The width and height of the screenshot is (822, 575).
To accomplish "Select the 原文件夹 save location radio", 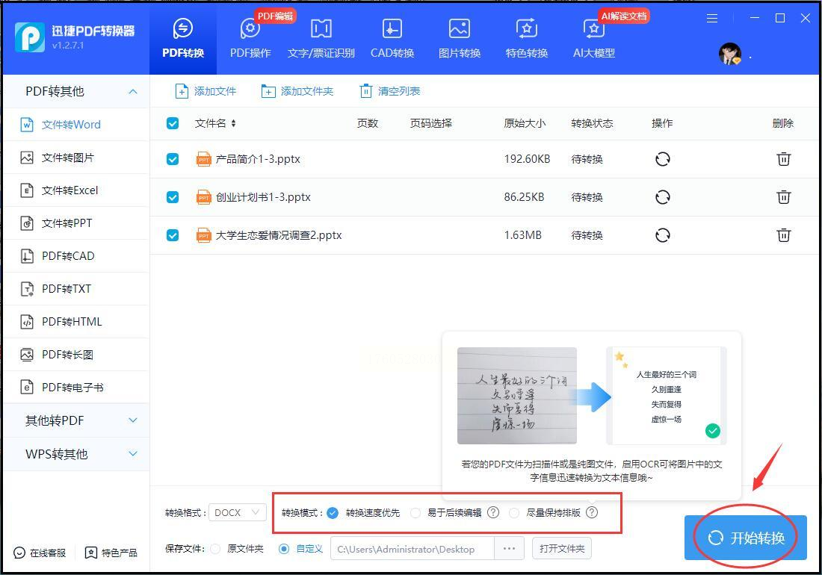I will coord(215,549).
